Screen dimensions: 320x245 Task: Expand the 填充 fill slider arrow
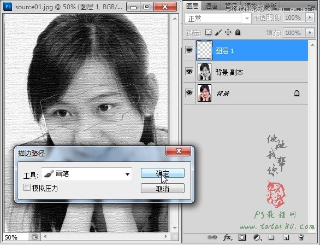point(310,33)
